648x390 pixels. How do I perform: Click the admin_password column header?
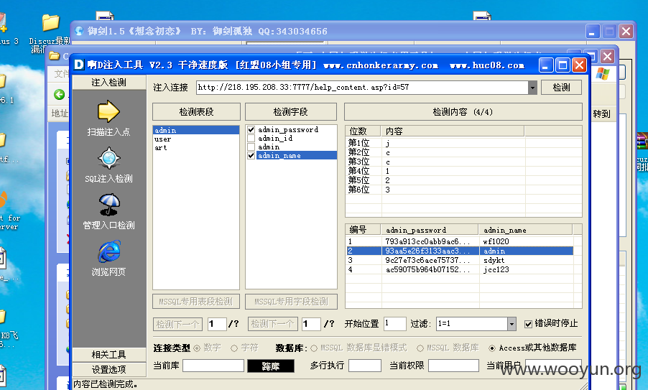click(x=430, y=230)
